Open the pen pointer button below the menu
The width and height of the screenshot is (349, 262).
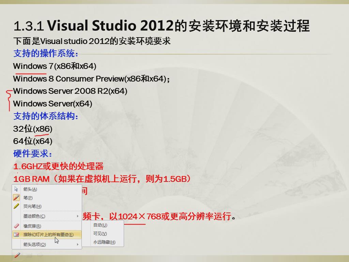point(17,255)
